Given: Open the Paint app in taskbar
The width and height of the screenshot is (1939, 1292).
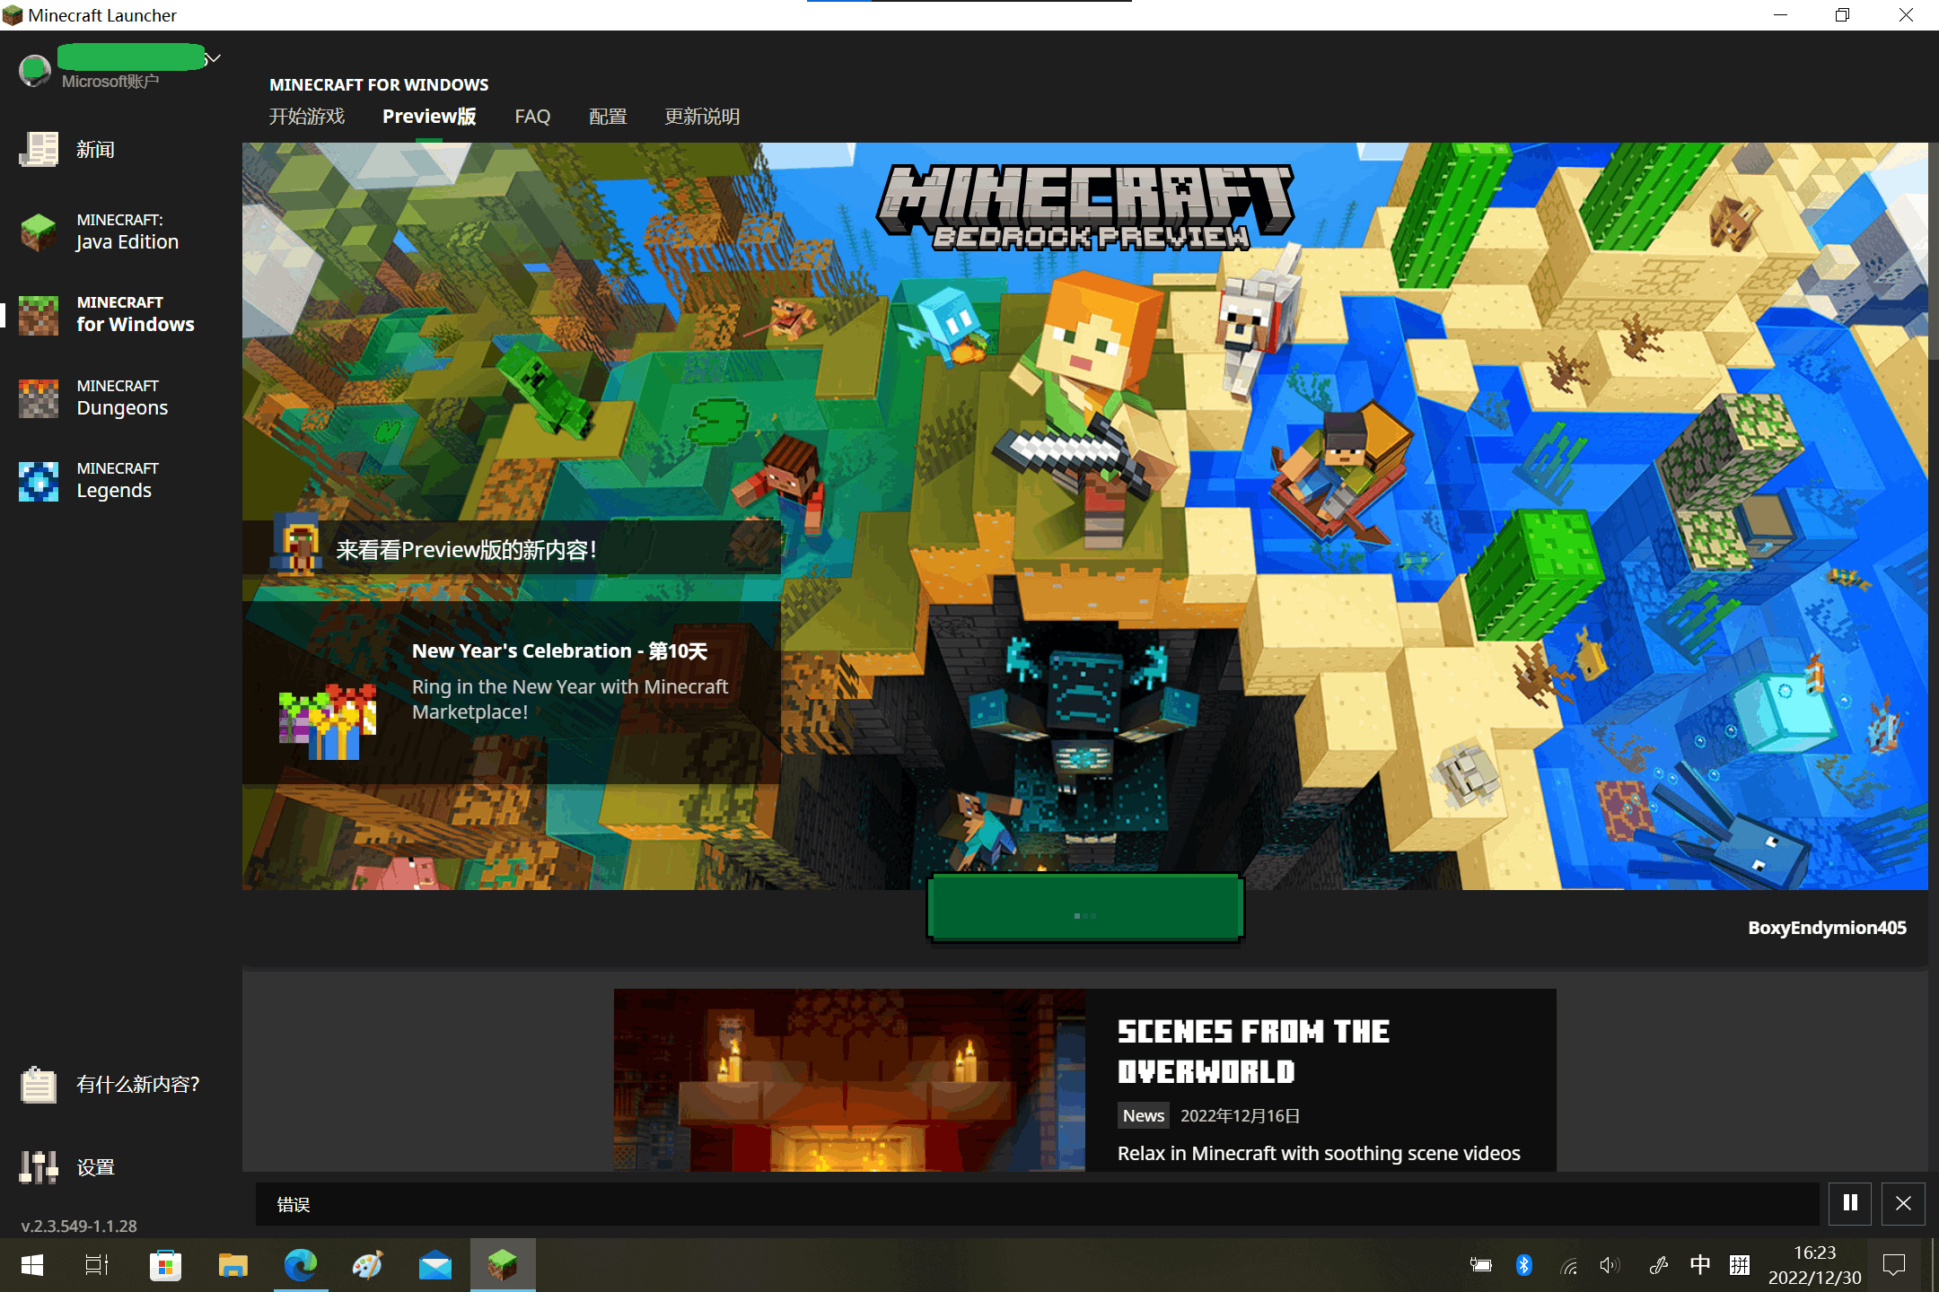Looking at the screenshot, I should [x=367, y=1265].
